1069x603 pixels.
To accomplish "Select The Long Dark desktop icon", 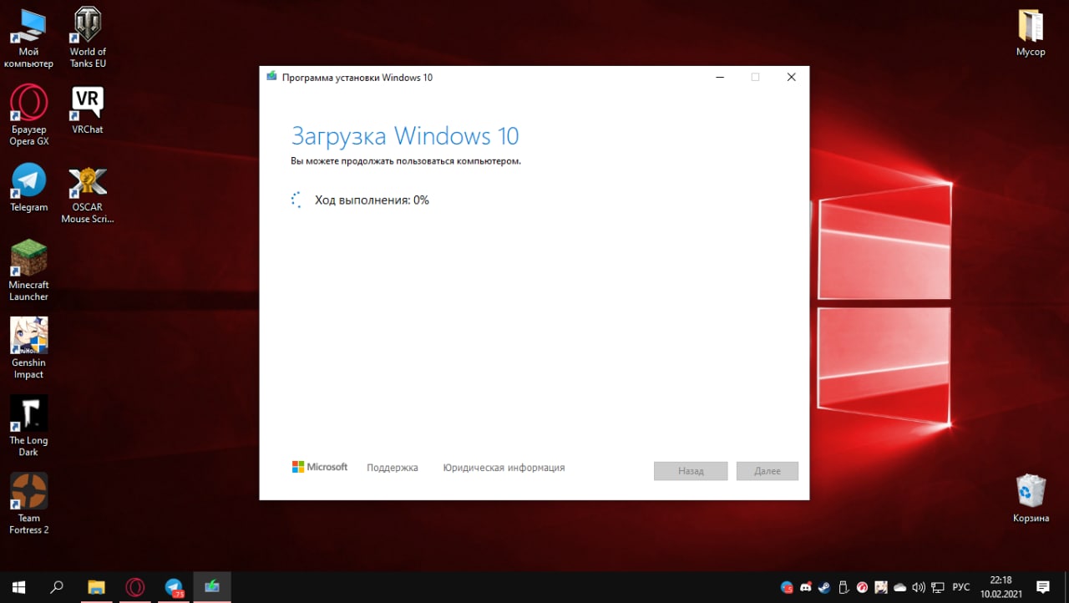I will coord(28,425).
